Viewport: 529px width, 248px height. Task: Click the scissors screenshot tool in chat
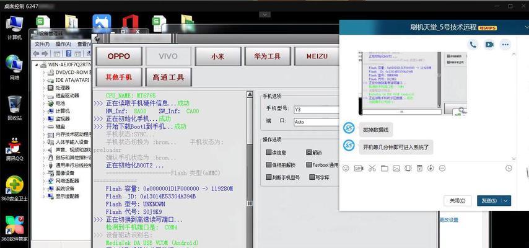(372, 168)
